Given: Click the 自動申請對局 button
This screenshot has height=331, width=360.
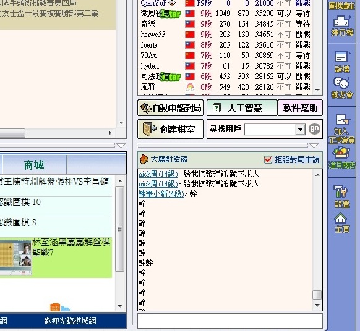Looking at the screenshot, I should click(x=170, y=107).
